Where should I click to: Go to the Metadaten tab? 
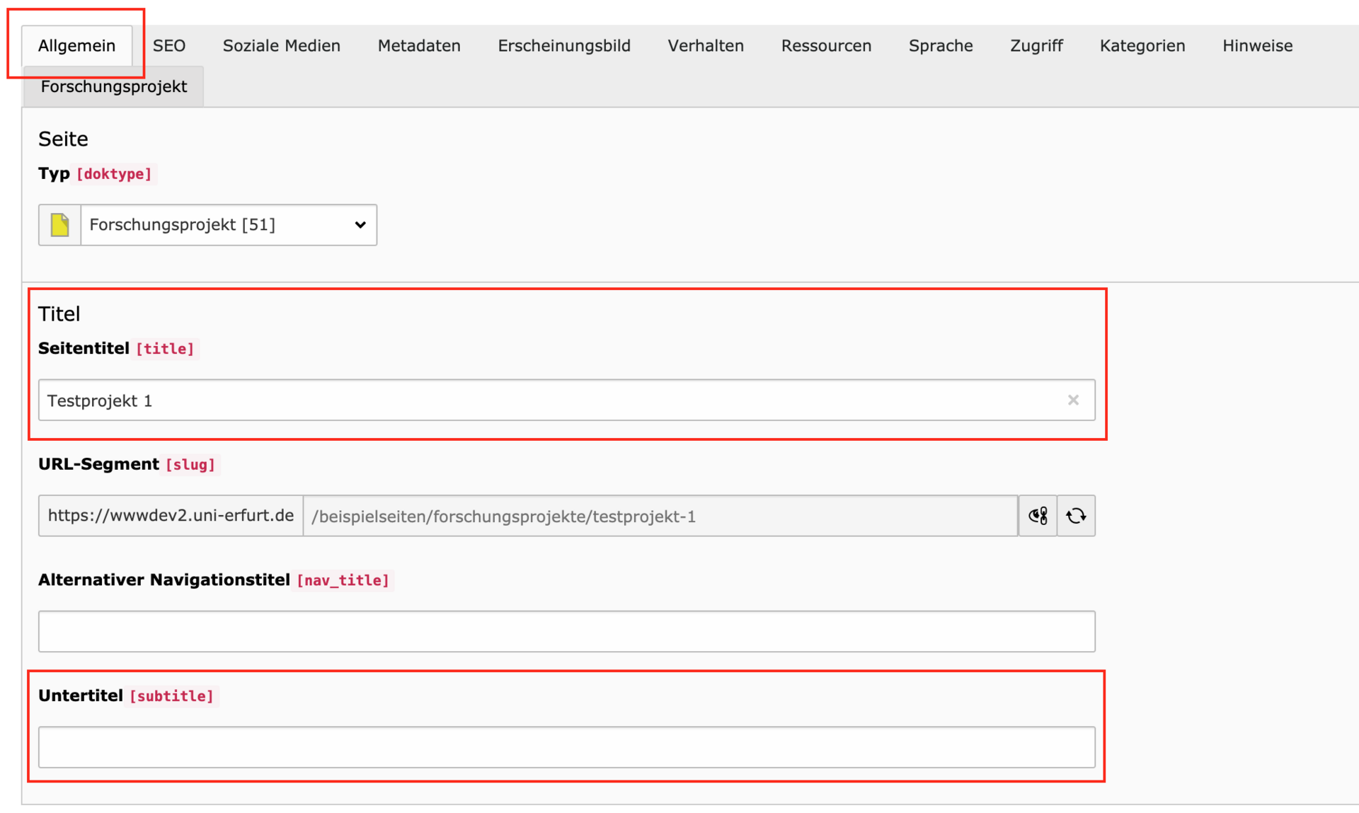point(419,46)
